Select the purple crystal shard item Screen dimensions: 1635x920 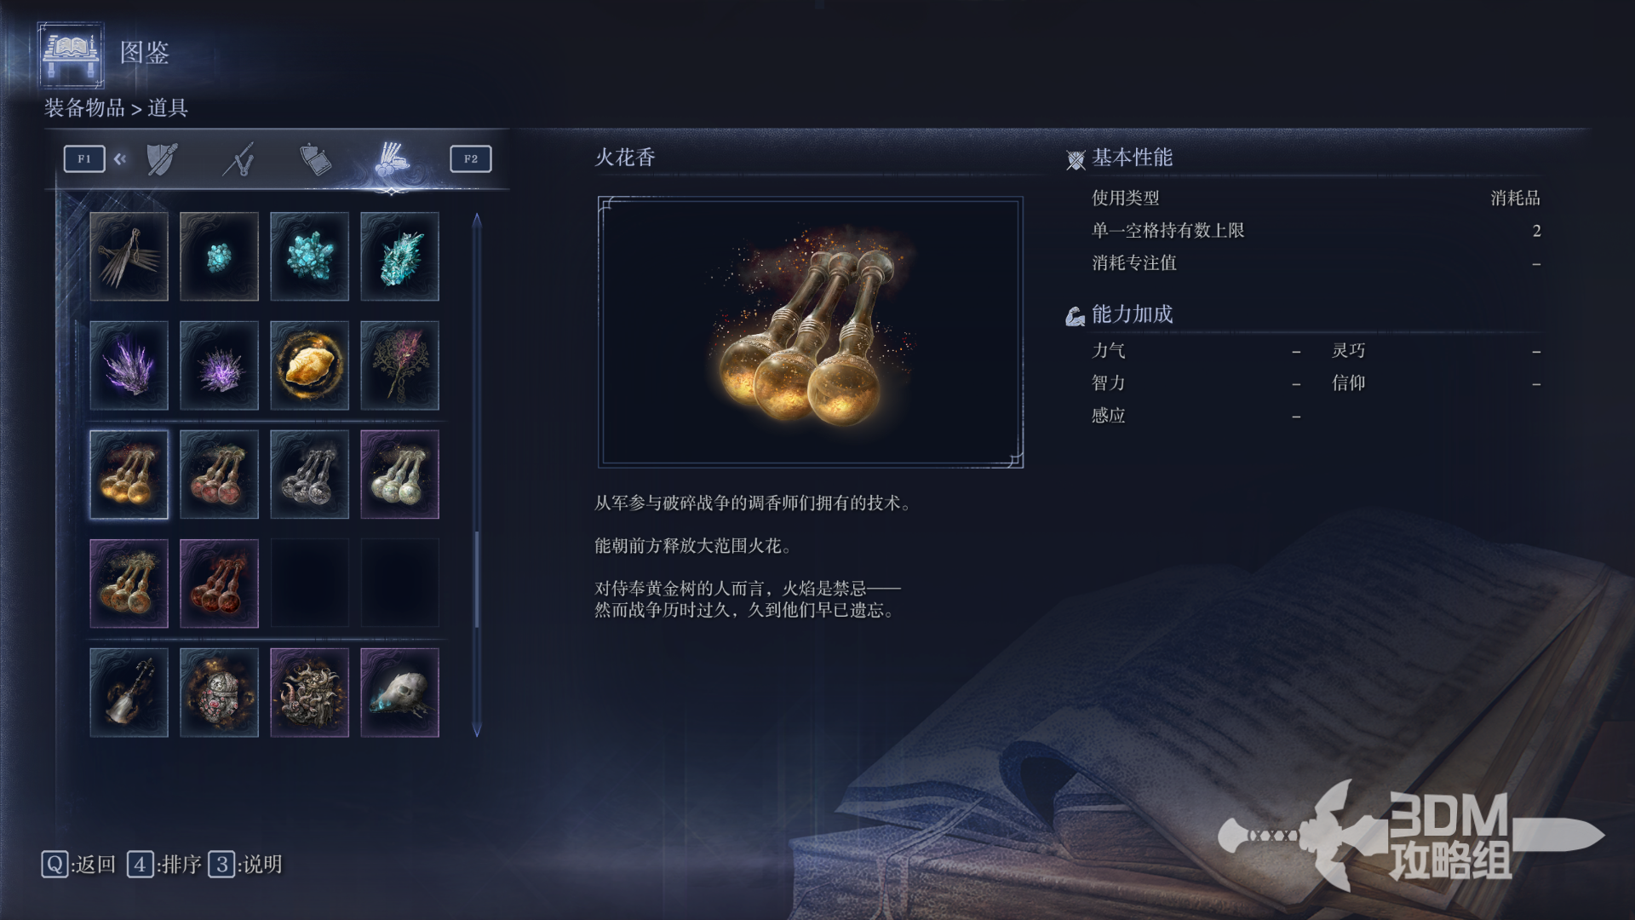(129, 365)
